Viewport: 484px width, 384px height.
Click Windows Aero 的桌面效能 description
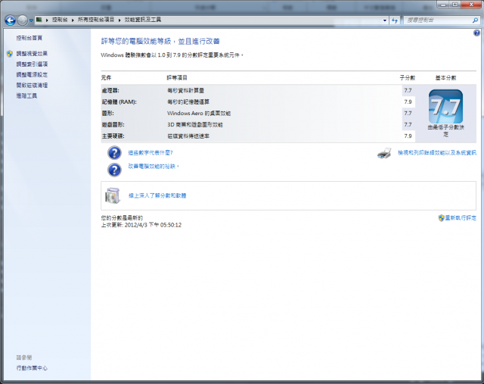(x=199, y=114)
